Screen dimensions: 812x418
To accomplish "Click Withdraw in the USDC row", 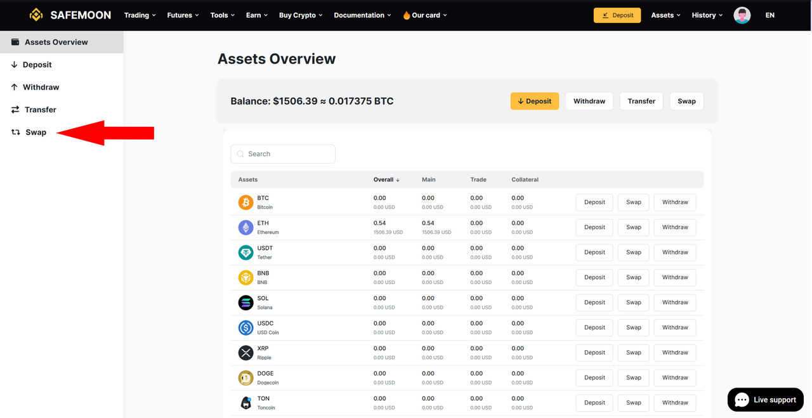I will tap(675, 327).
